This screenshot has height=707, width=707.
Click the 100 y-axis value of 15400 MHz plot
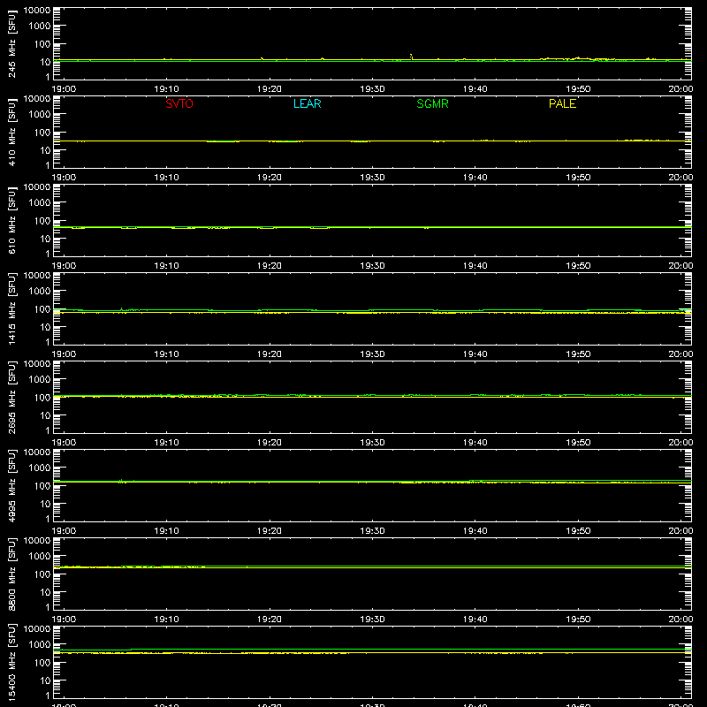(42, 663)
